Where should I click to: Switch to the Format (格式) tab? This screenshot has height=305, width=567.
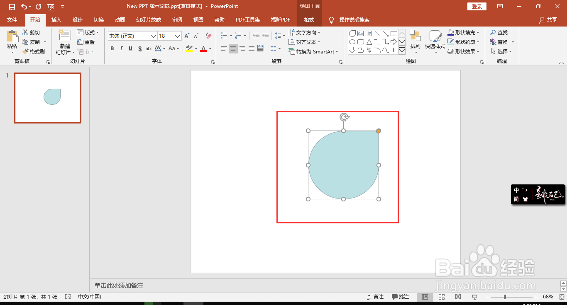click(x=309, y=20)
